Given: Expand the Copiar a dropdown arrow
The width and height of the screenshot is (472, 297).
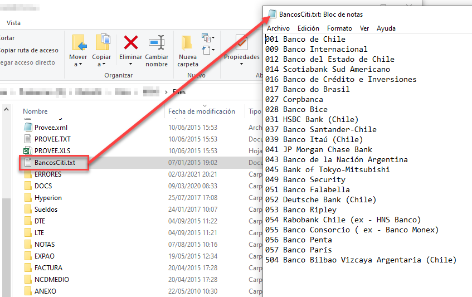Looking at the screenshot, I should (104, 65).
